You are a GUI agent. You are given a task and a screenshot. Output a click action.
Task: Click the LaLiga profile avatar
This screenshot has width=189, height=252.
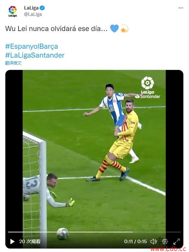13,11
